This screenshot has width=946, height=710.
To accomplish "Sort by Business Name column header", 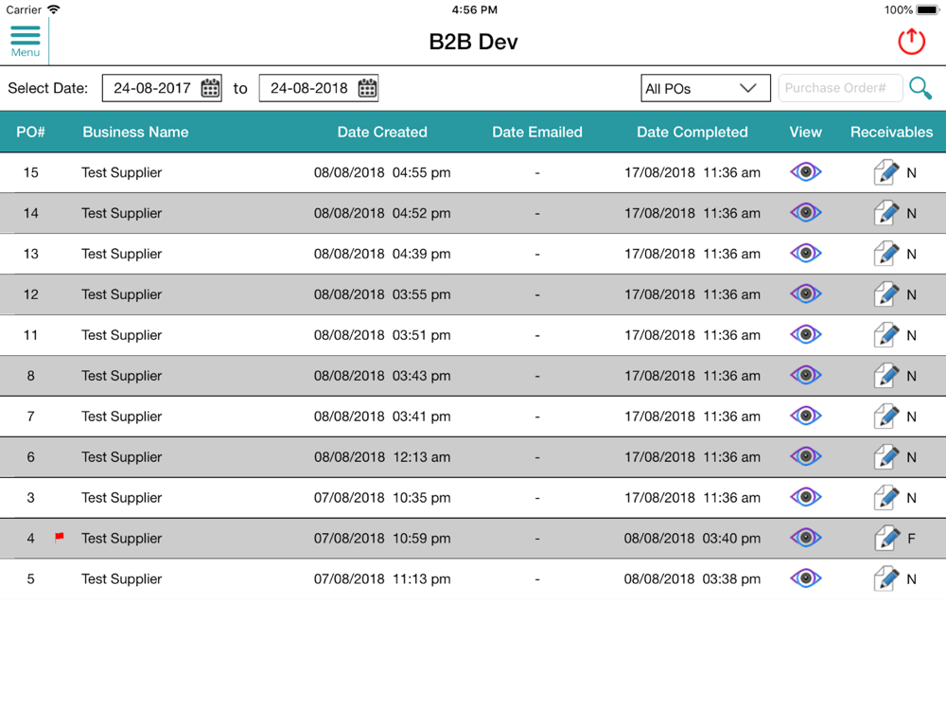I will (135, 133).
